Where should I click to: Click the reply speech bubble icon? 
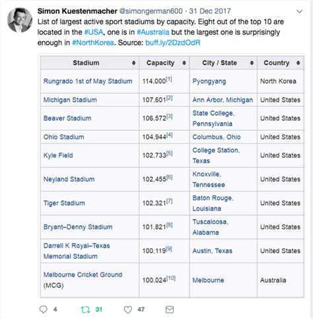click(44, 309)
